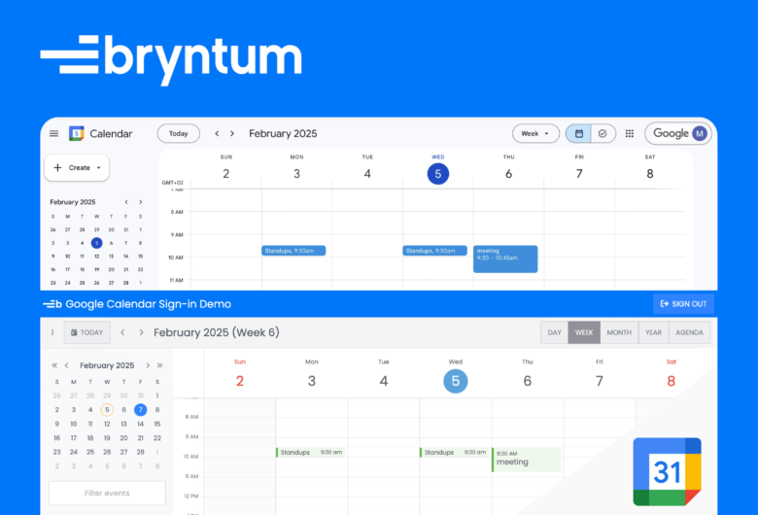Image resolution: width=758 pixels, height=515 pixels.
Task: Open Wednesday Standups 9:30am event in Google Calendar
Action: coord(434,251)
